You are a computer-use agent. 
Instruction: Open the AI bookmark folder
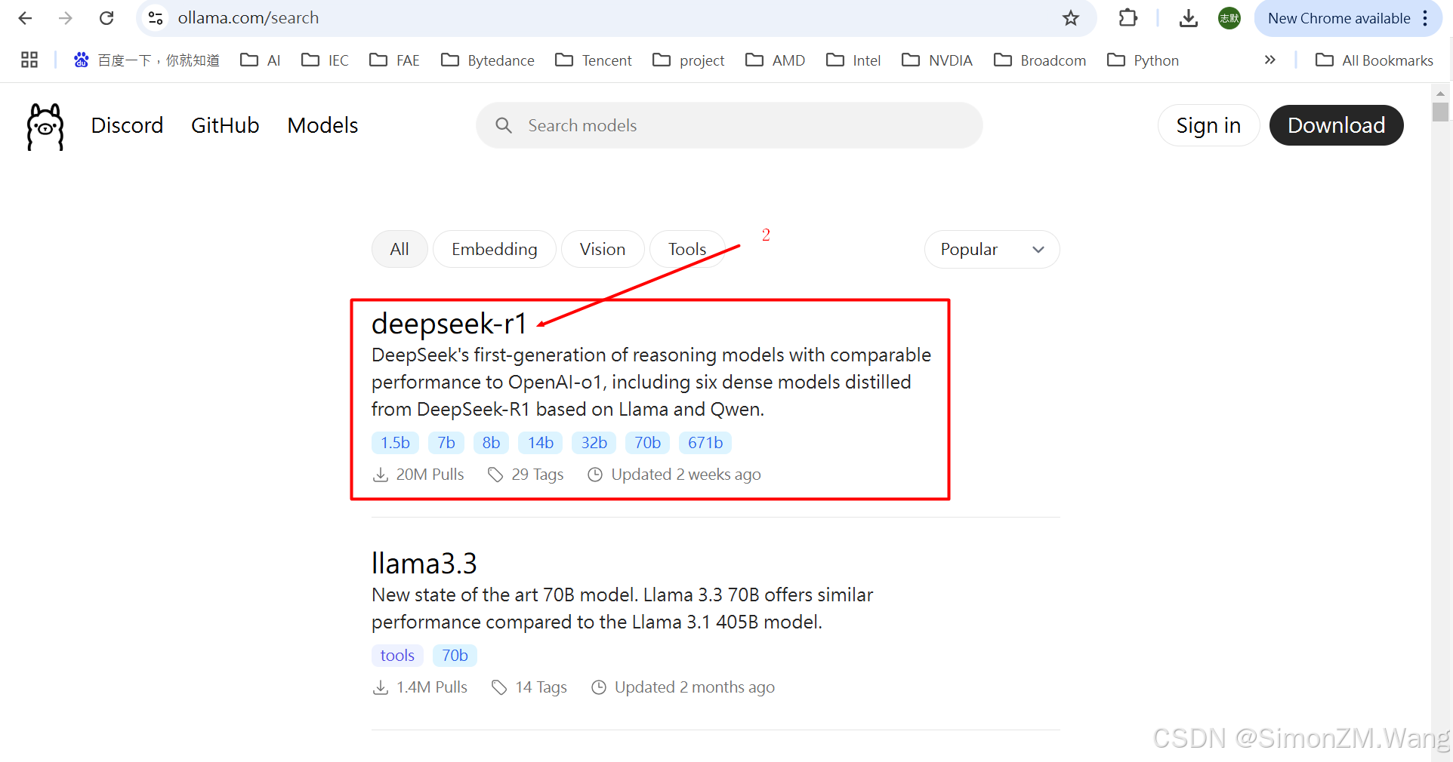[261, 60]
